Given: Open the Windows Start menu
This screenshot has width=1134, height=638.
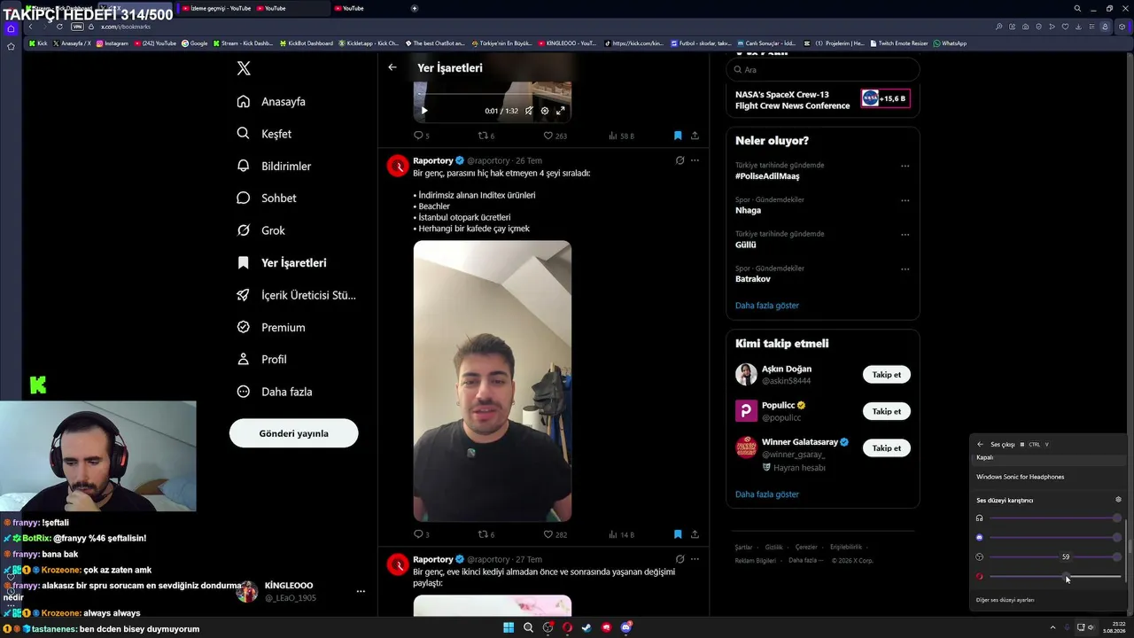Looking at the screenshot, I should pos(509,627).
